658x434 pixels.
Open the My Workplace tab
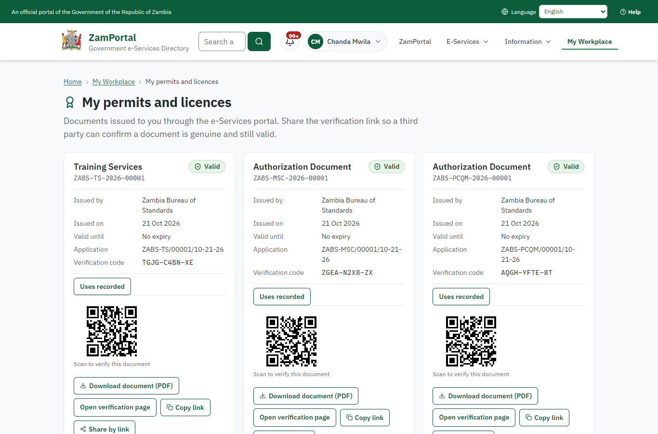[x=590, y=41]
